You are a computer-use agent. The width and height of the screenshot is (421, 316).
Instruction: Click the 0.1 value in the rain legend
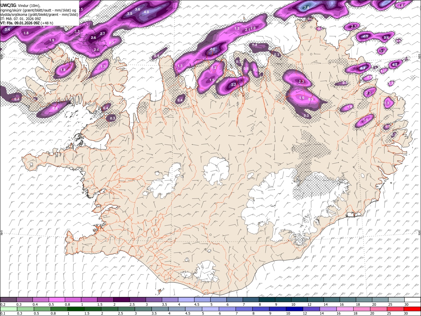3,313
